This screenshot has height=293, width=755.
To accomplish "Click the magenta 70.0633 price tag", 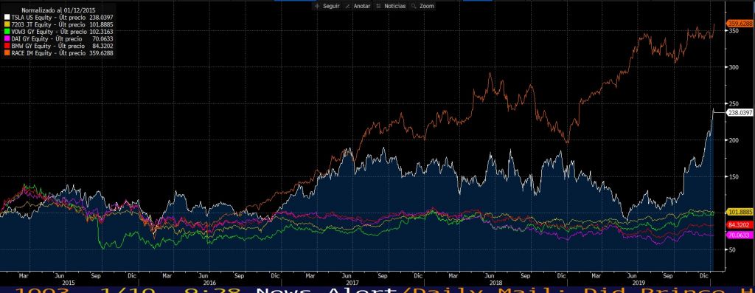I will [739, 235].
